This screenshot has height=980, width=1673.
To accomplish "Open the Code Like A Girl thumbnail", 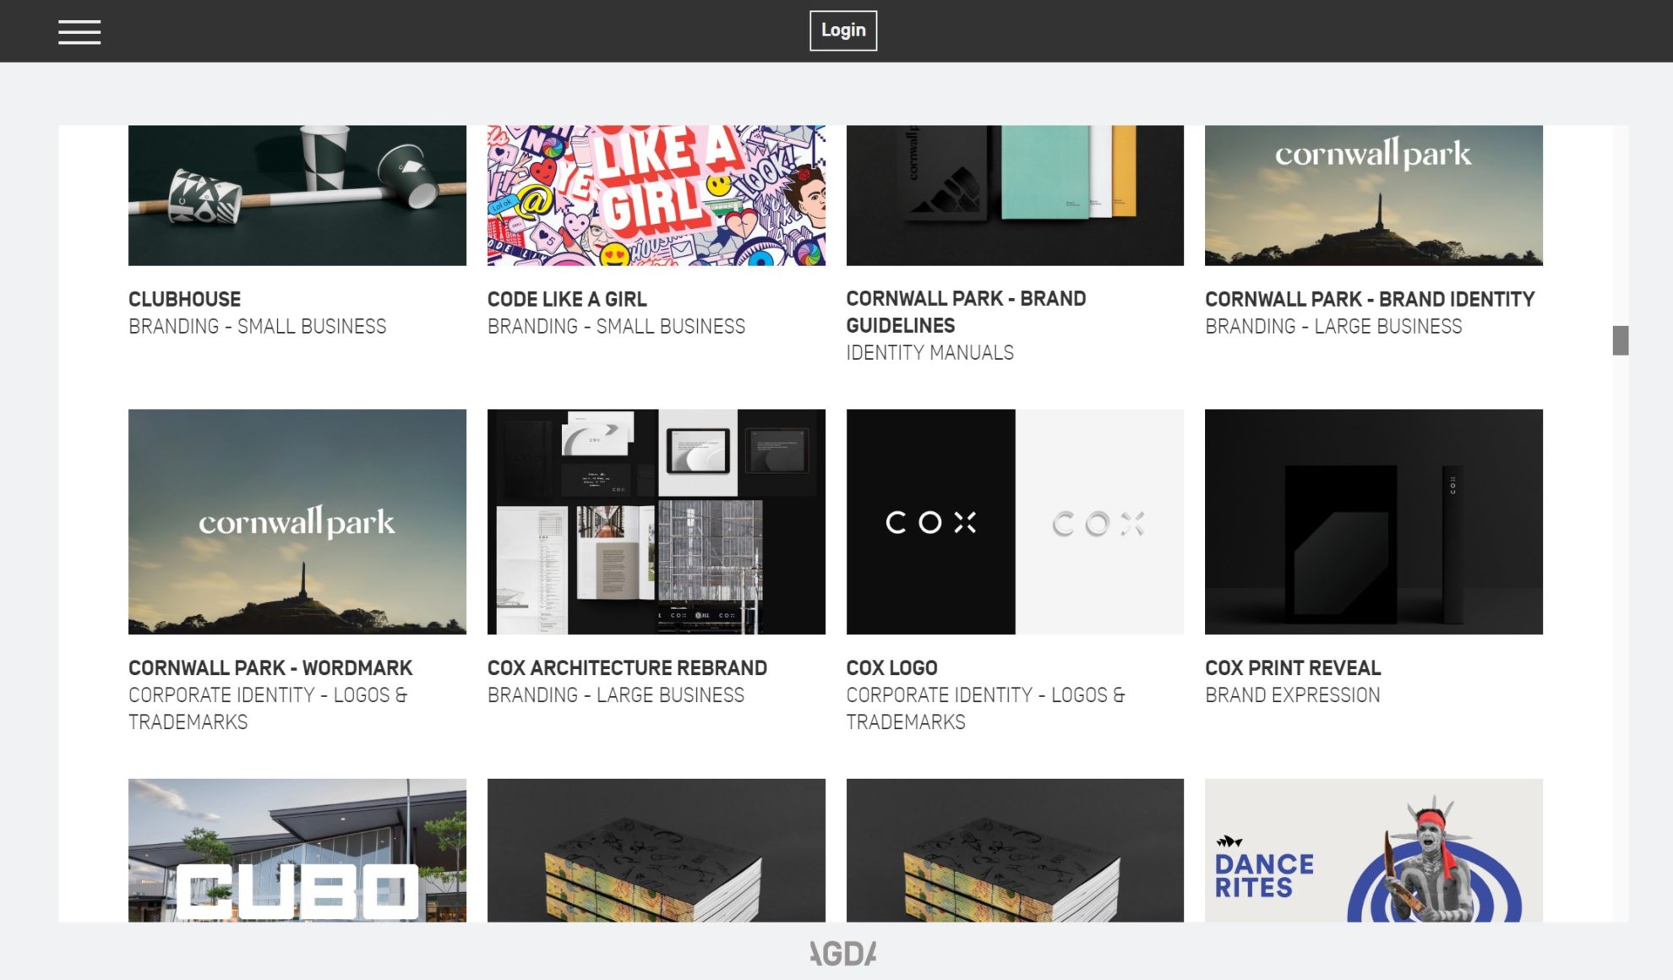I will coord(656,195).
